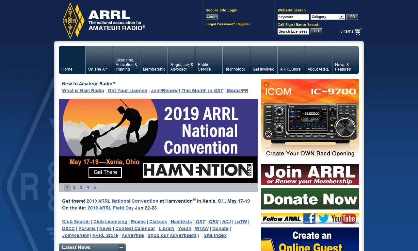Open Site Index link

(215, 235)
